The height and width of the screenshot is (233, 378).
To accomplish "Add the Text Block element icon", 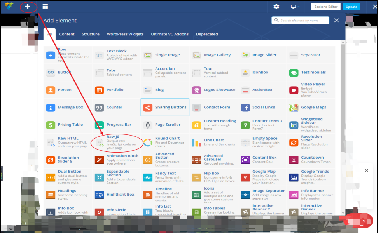I will [99, 56].
